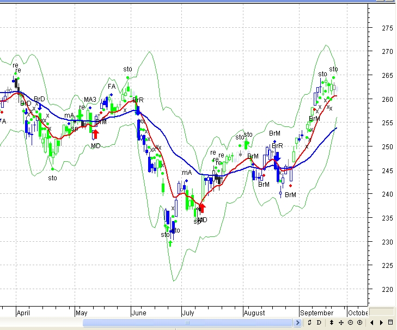
Task: Zoom out using the circled minus icon
Action: (350, 323)
